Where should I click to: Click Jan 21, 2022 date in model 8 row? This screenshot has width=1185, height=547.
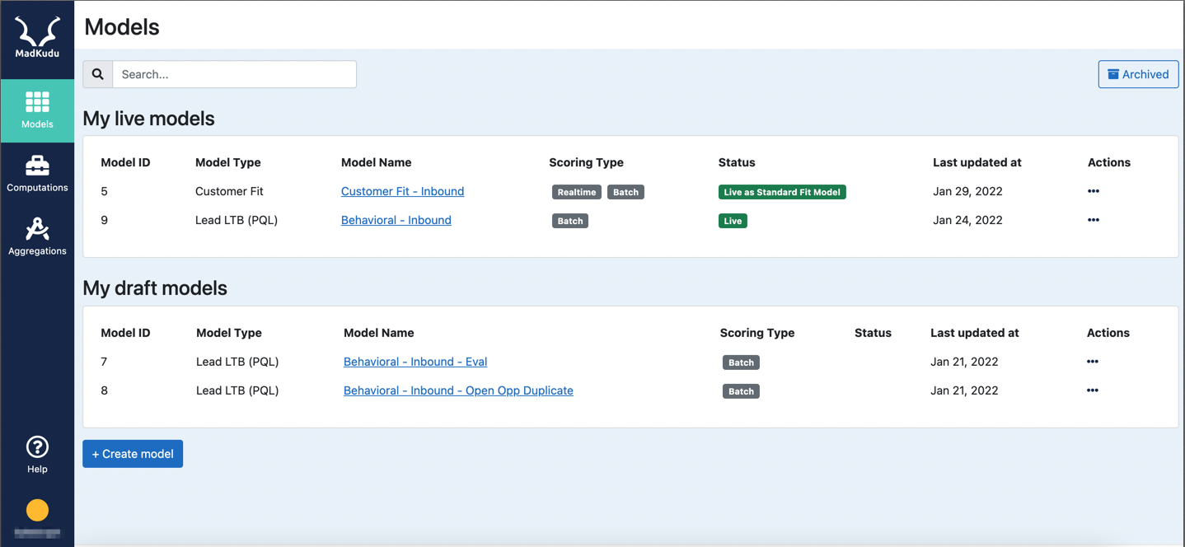click(x=964, y=390)
